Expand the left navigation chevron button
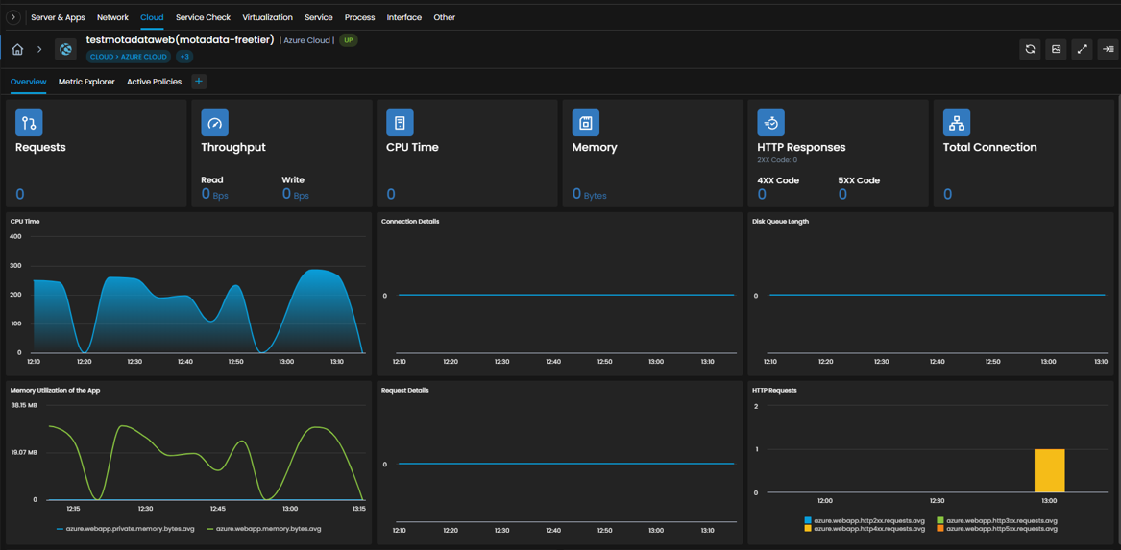The image size is (1121, 550). click(x=13, y=17)
